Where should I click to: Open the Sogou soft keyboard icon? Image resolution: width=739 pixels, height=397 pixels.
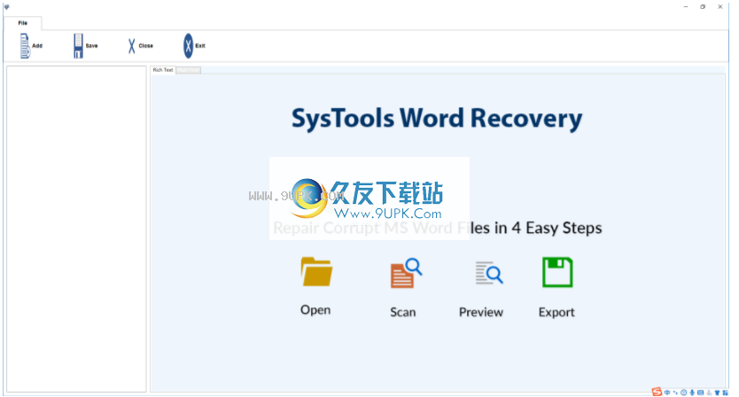tap(700, 393)
